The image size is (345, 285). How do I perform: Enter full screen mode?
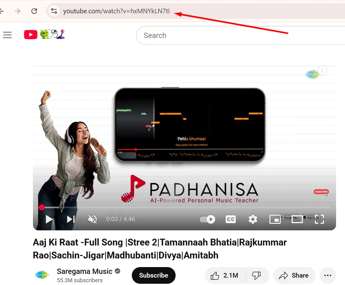pos(319,219)
